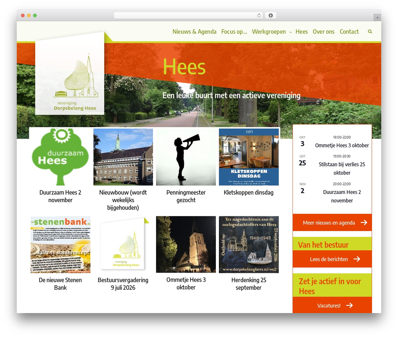Open the stenenbank newspaper thumbnail

point(60,245)
